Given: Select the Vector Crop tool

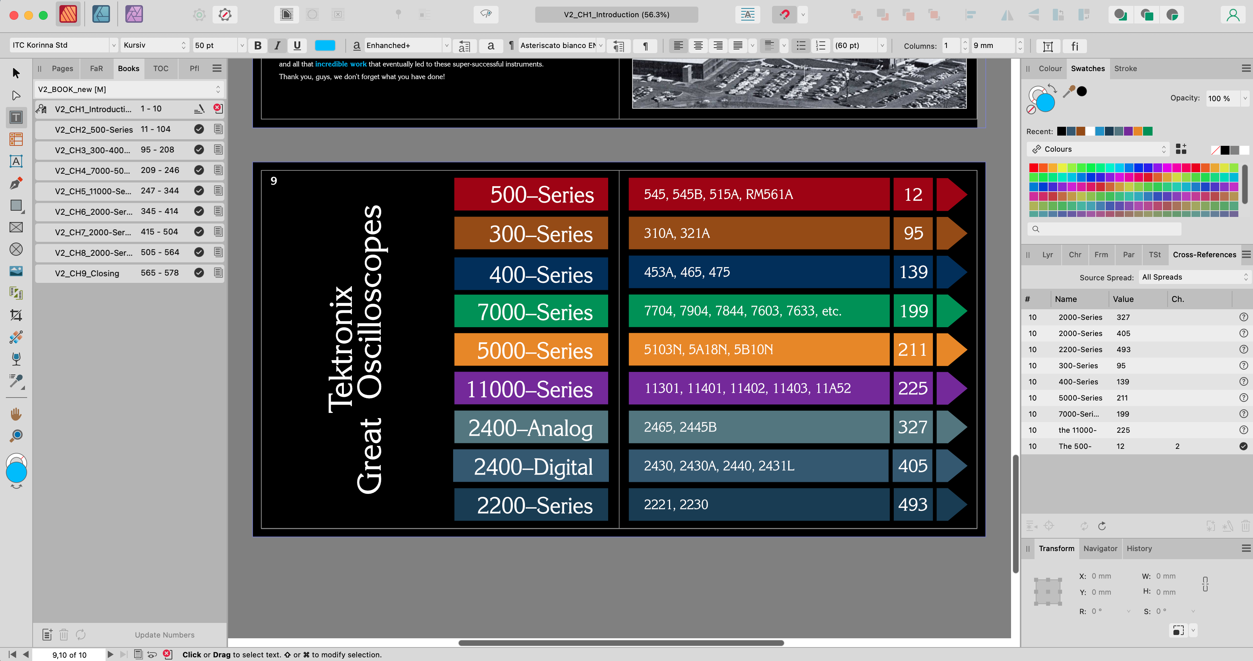Looking at the screenshot, I should 16,315.
